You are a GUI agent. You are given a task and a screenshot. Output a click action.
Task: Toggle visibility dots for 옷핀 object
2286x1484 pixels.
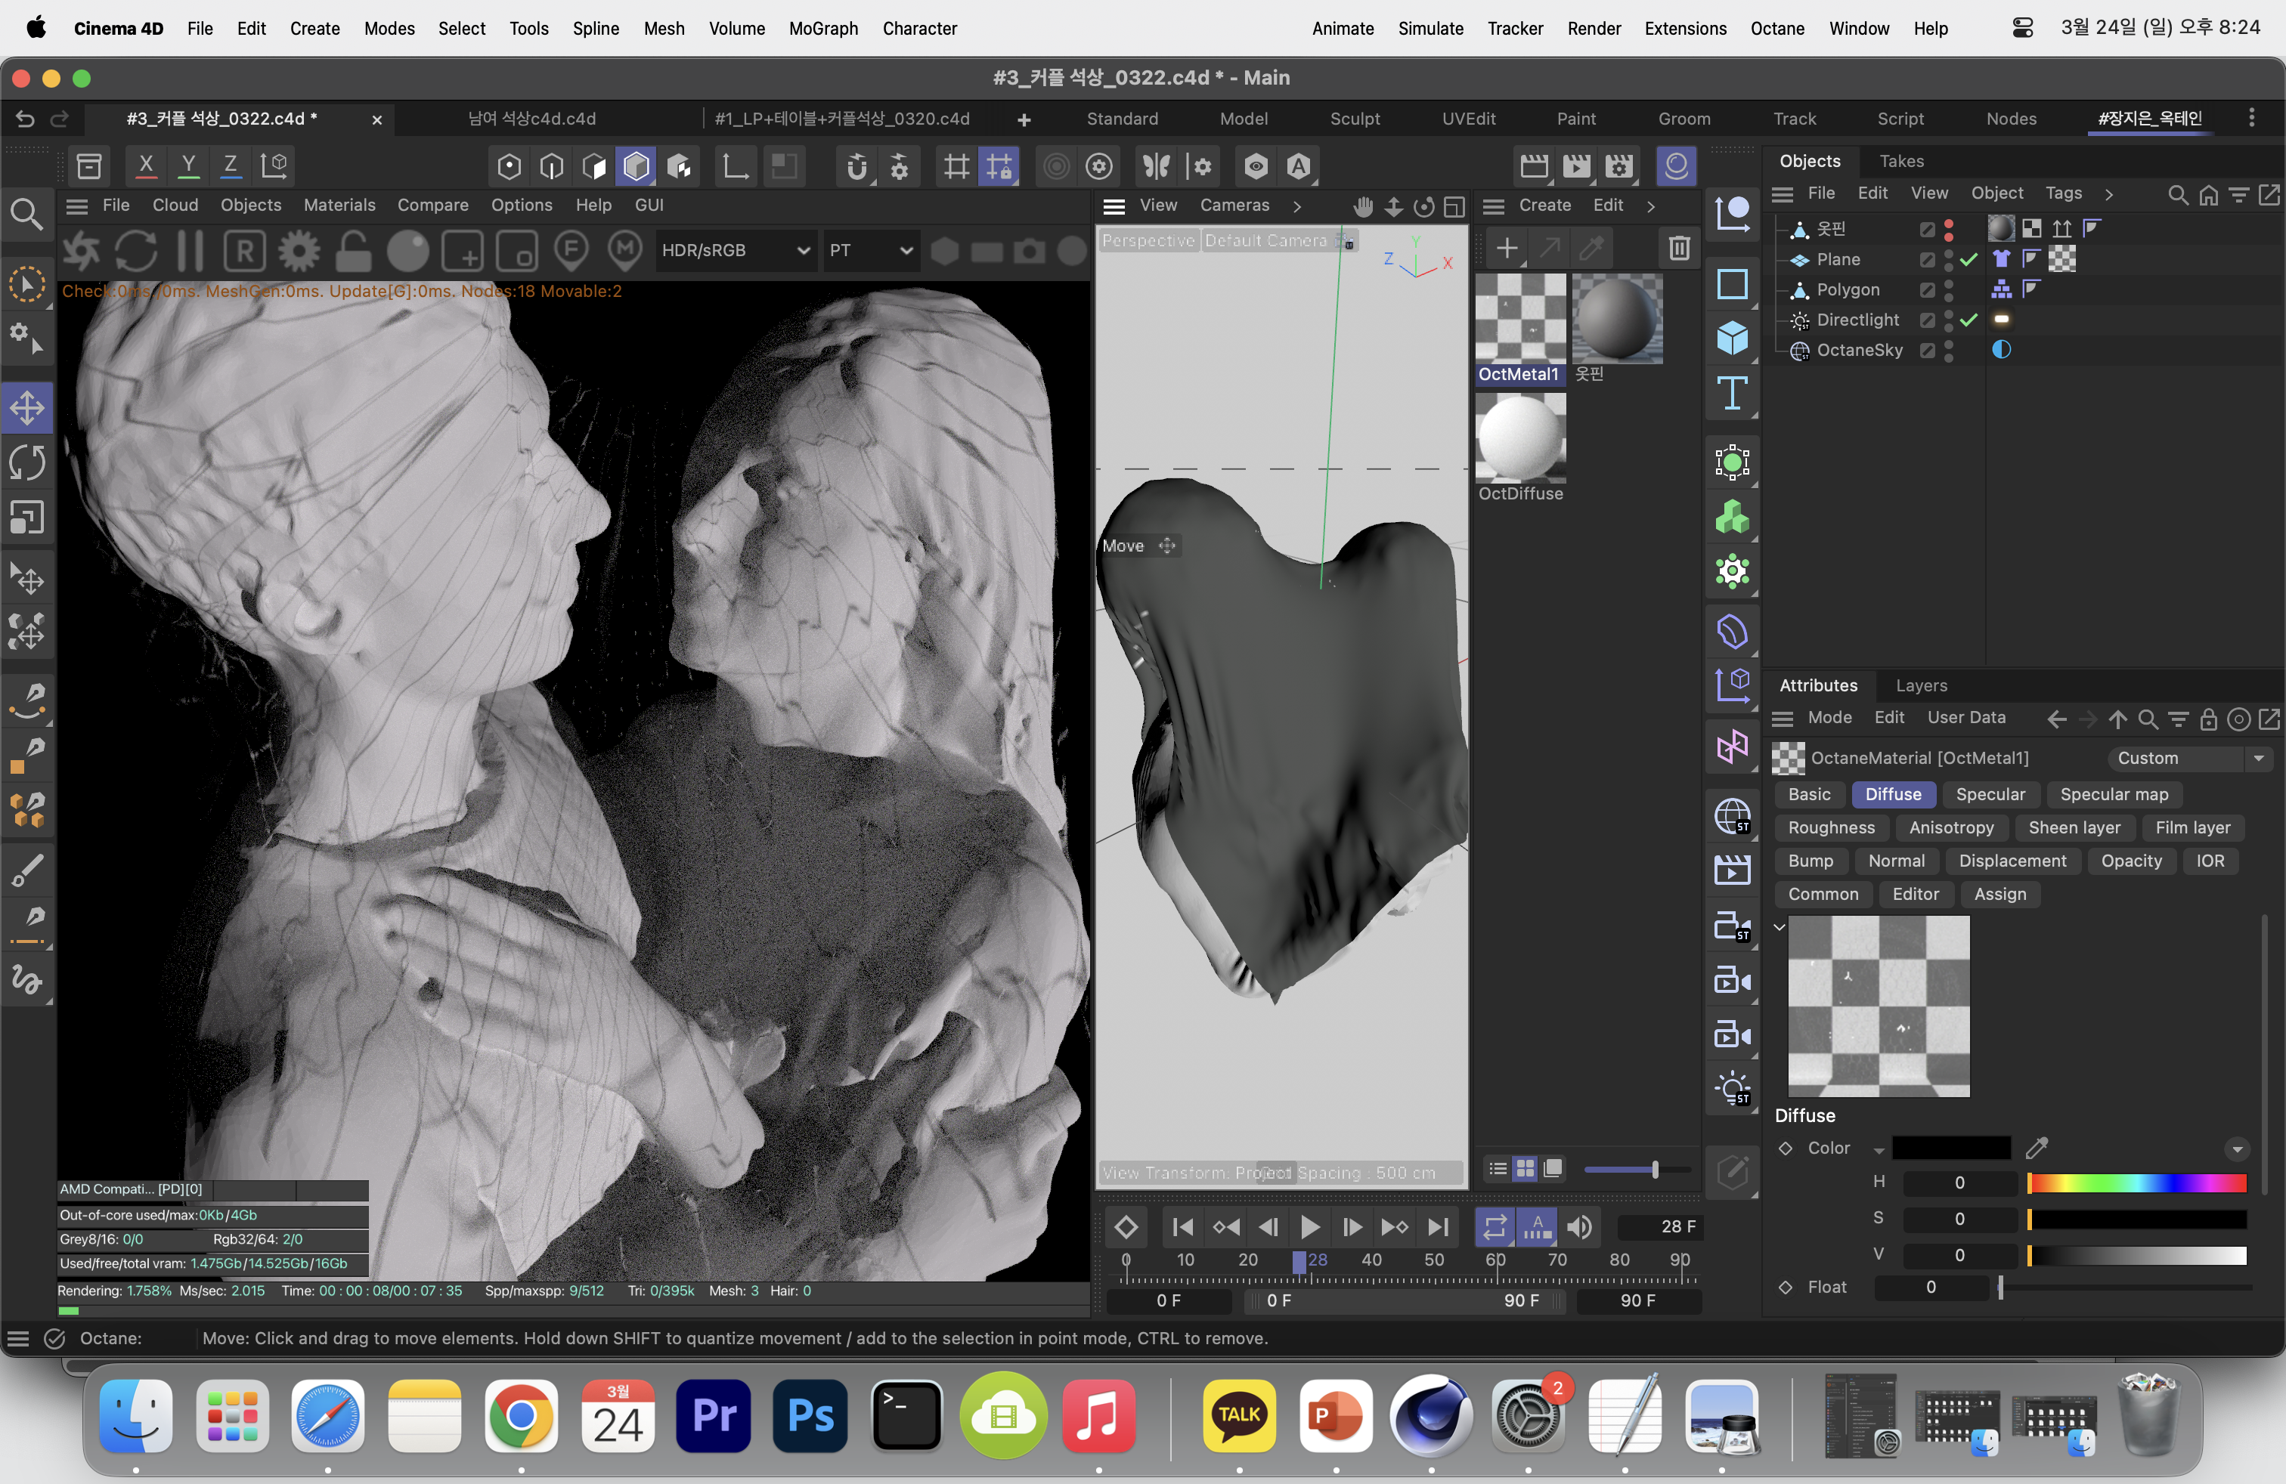click(1948, 228)
